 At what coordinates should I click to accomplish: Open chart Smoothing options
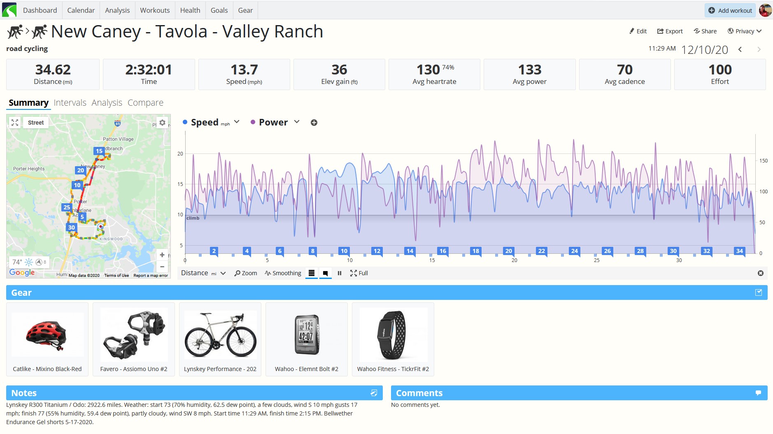pyautogui.click(x=283, y=273)
